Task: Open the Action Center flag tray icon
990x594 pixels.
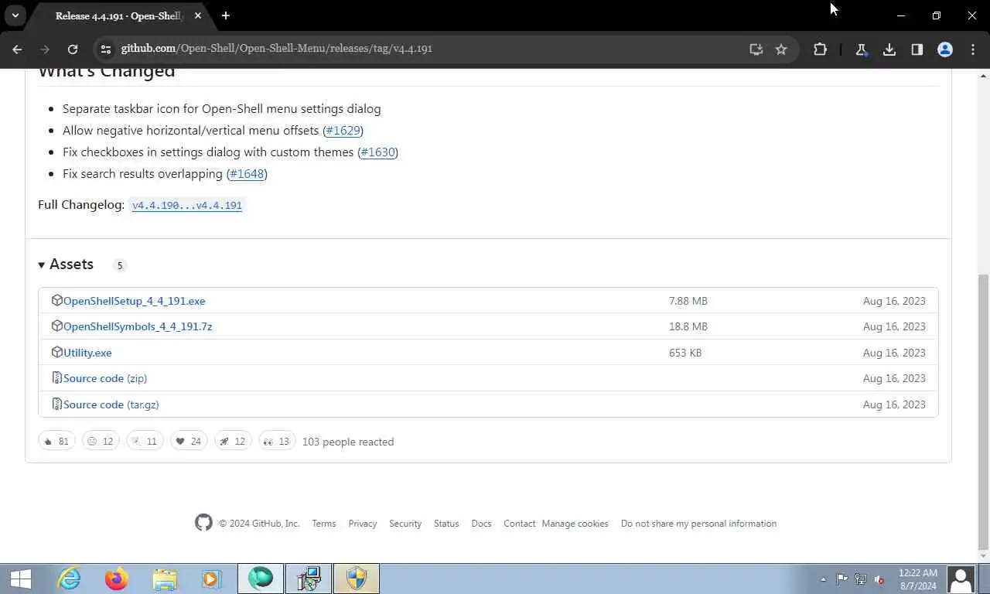Action: [x=841, y=579]
